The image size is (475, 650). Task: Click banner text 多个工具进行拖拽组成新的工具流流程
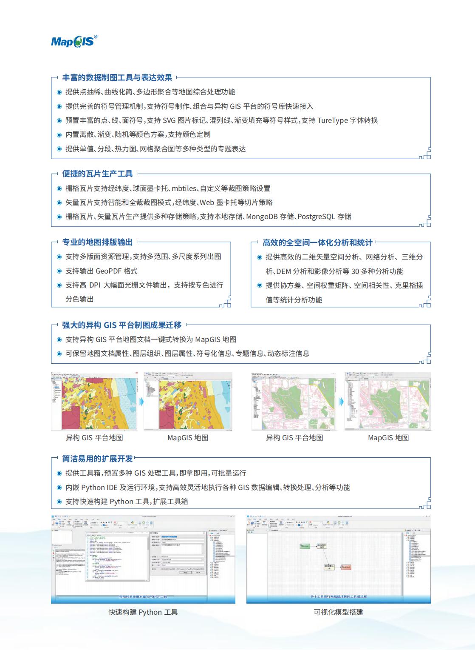pyautogui.click(x=339, y=597)
